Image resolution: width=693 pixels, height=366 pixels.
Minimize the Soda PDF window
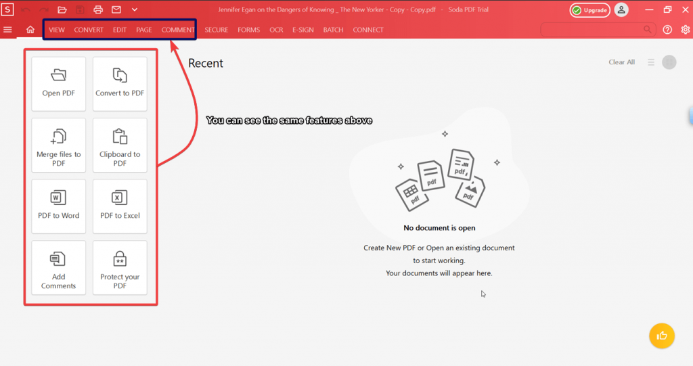(x=649, y=9)
